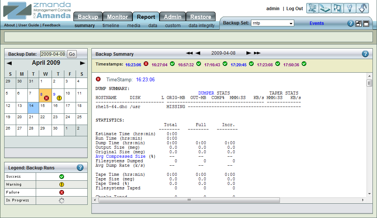This screenshot has width=377, height=218.
Task: Click success icon next to 16:57:32
Action: (x=199, y=64)
